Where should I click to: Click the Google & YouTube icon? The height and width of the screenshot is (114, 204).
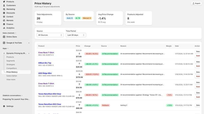4,43
